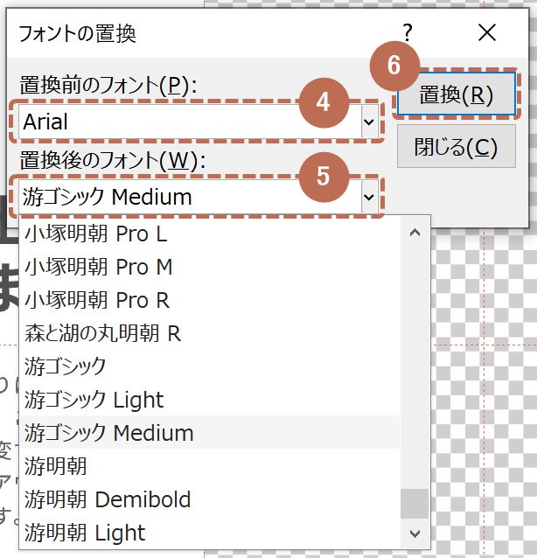537x558 pixels.
Task: Click the 閉じる(C) close button
Action: click(456, 146)
